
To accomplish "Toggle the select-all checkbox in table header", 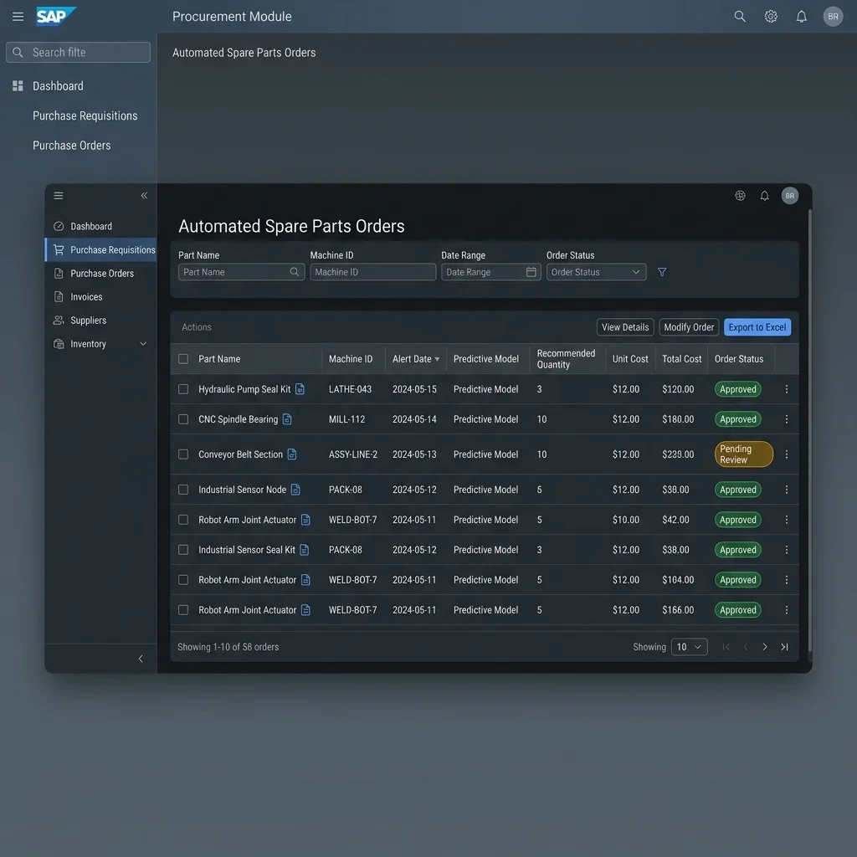I will [x=183, y=358].
